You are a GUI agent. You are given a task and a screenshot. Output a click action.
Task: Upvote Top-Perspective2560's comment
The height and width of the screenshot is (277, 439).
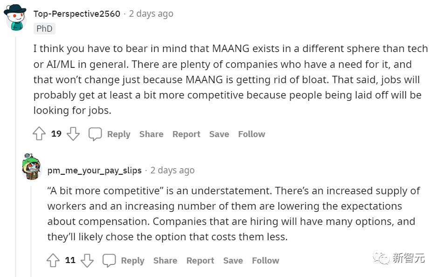click(x=39, y=134)
